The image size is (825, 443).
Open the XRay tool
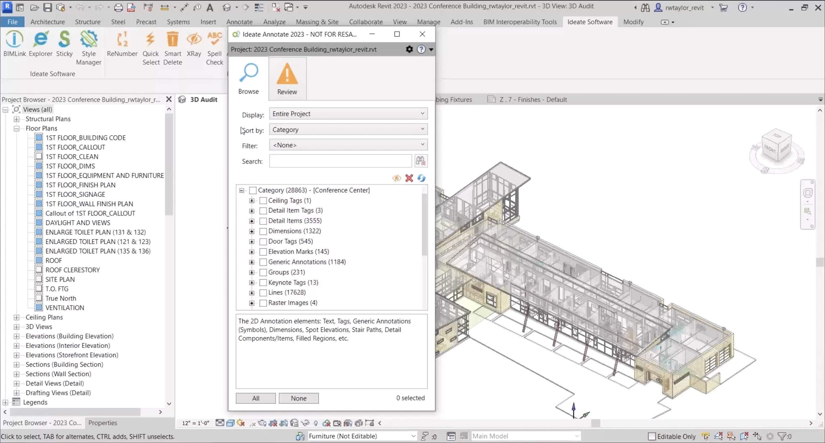tap(194, 44)
